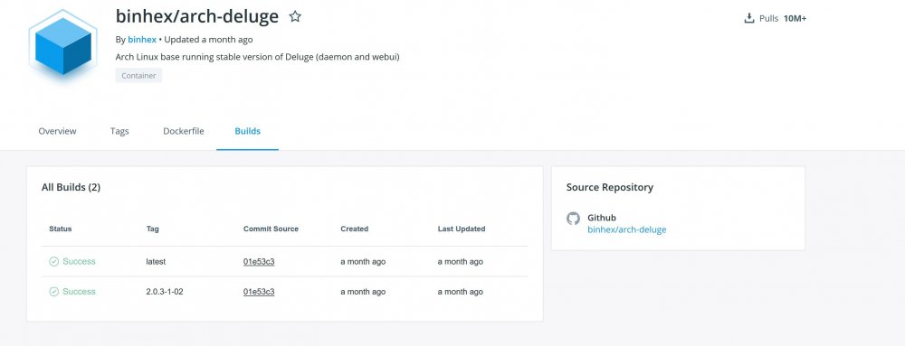905x346 pixels.
Task: Click Created 'a month ago' in the latest row
Action: (x=363, y=261)
